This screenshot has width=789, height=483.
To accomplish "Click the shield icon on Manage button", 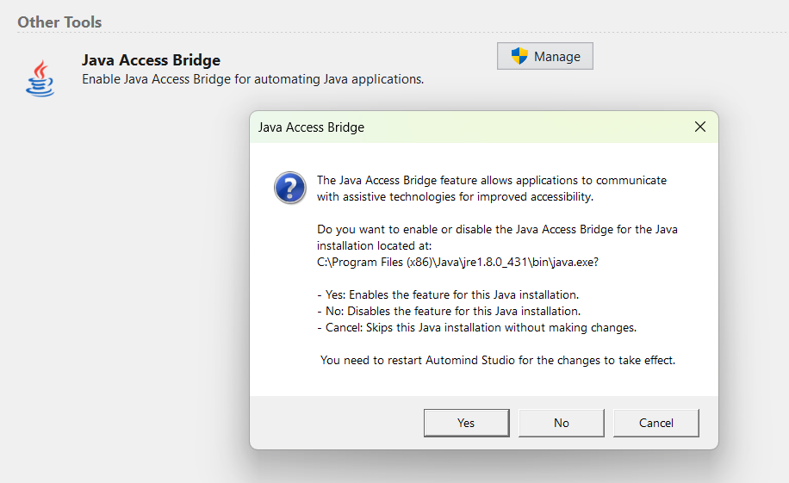I will pyautogui.click(x=519, y=56).
